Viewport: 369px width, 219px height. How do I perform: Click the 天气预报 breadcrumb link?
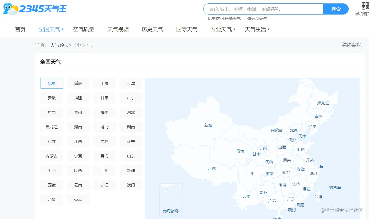(59, 45)
